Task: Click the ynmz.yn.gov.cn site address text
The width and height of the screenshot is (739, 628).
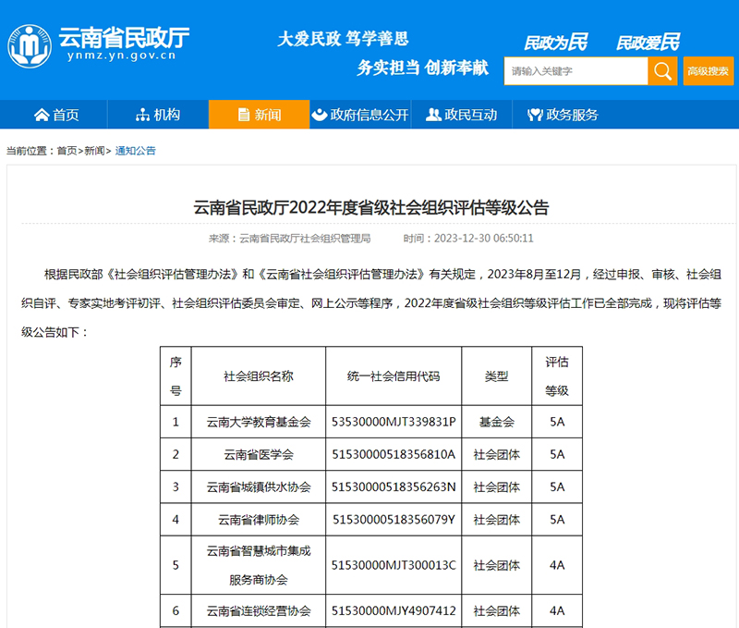Action: coord(122,55)
